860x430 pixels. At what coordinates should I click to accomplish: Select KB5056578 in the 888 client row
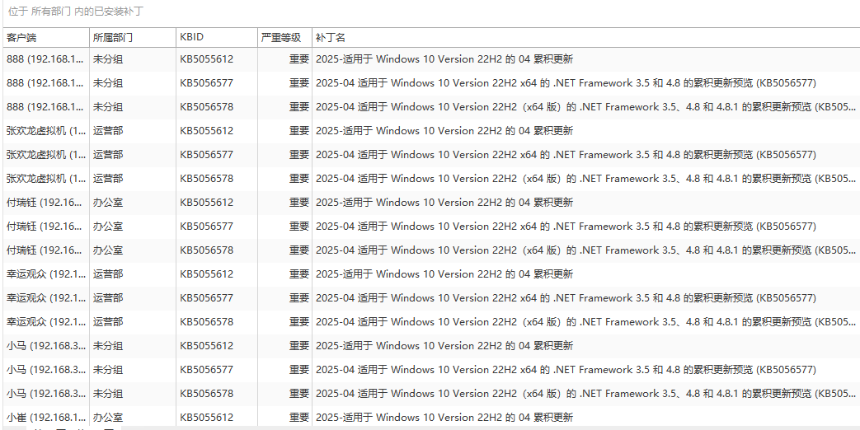[207, 107]
